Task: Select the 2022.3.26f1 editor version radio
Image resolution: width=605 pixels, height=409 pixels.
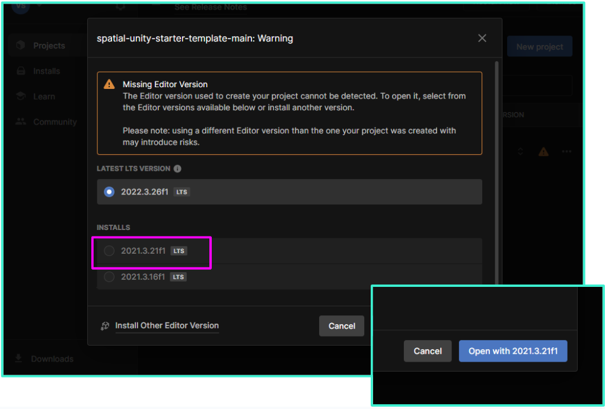Action: (109, 191)
